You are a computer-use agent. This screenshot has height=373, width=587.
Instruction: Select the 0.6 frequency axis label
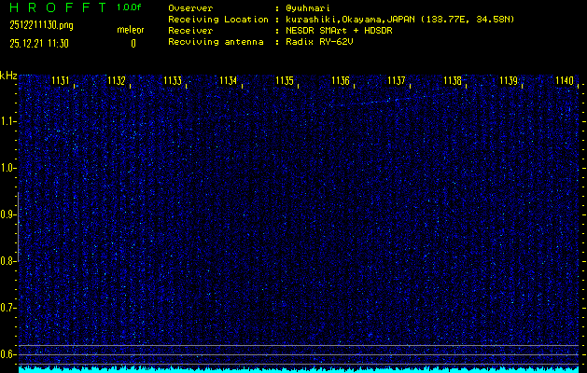[8, 353]
